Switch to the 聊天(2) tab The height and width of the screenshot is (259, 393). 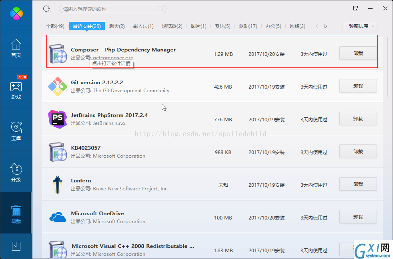click(117, 26)
